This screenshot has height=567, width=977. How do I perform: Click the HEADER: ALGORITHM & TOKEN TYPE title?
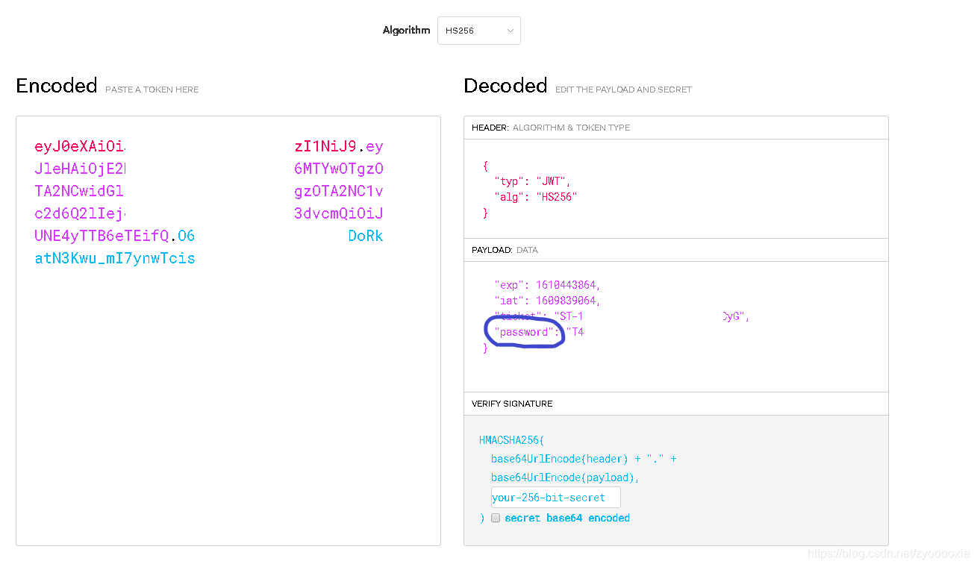(x=551, y=128)
